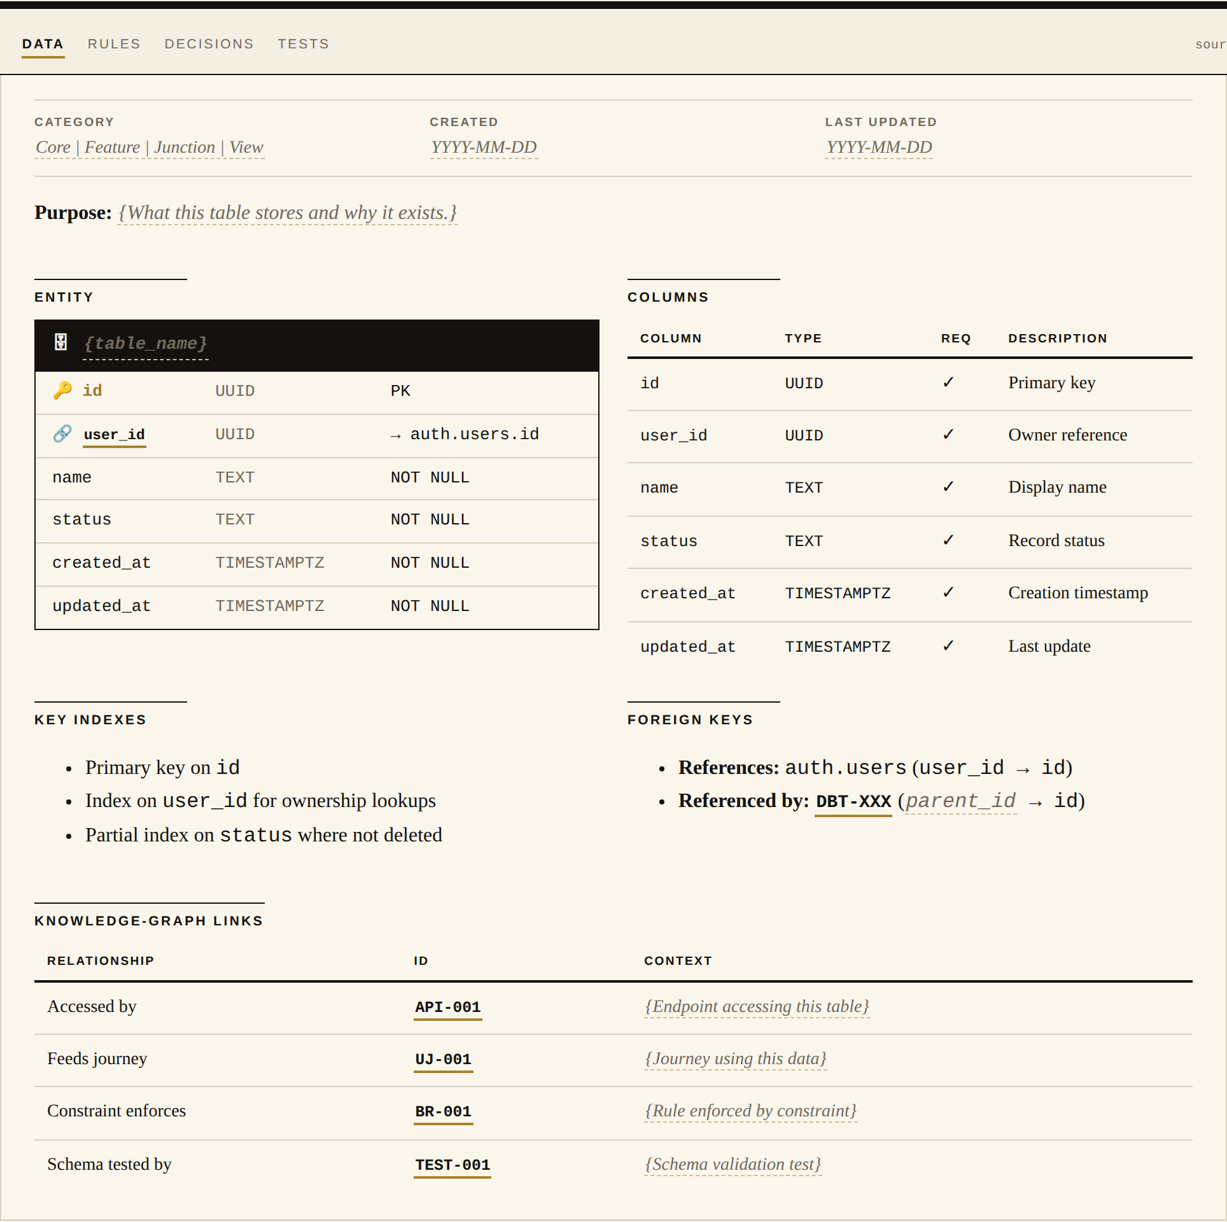Image resolution: width=1227 pixels, height=1222 pixels.
Task: Click the created_at row in the entity table
Action: point(317,563)
